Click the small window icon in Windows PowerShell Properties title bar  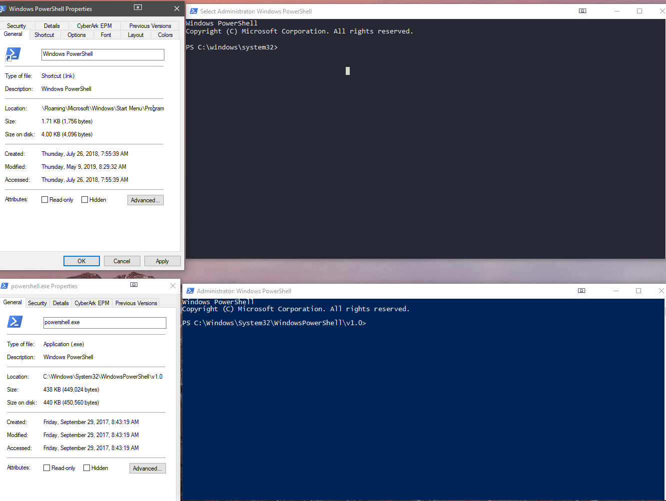pyautogui.click(x=137, y=6)
